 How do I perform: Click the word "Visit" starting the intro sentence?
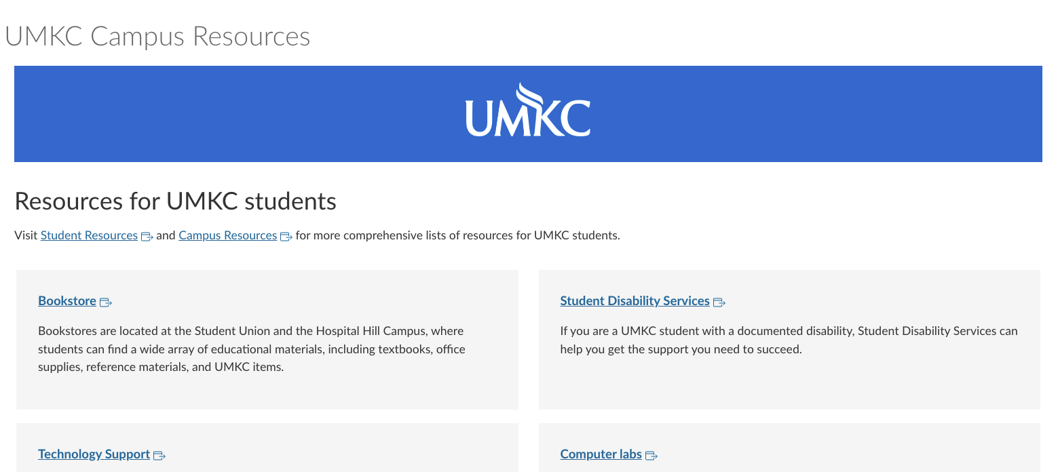(x=26, y=236)
